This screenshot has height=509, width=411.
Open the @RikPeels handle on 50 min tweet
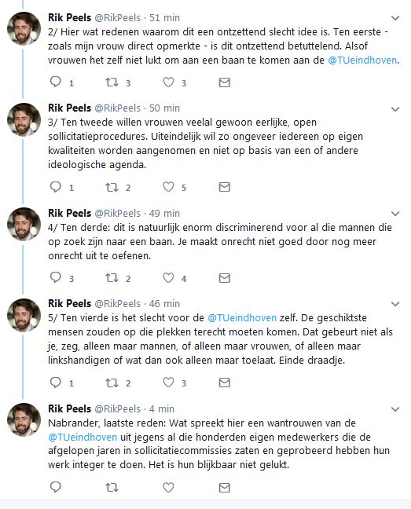coord(118,108)
